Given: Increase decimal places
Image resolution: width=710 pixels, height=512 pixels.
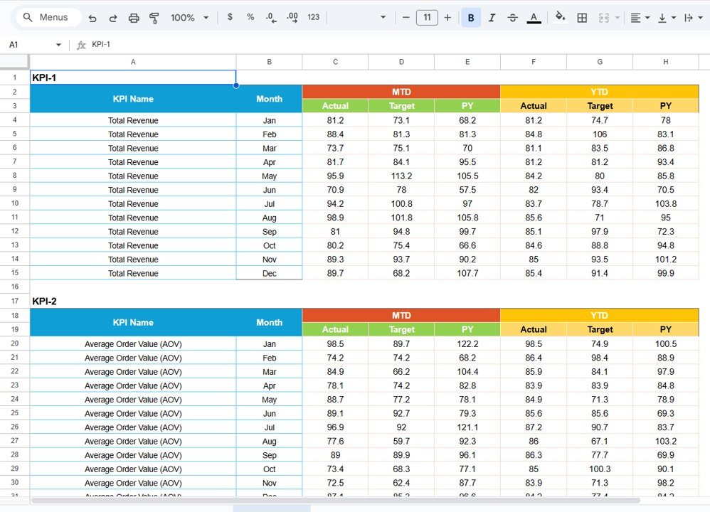Looking at the screenshot, I should [x=292, y=18].
